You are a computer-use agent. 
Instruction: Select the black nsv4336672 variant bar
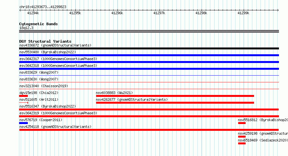[149, 48]
